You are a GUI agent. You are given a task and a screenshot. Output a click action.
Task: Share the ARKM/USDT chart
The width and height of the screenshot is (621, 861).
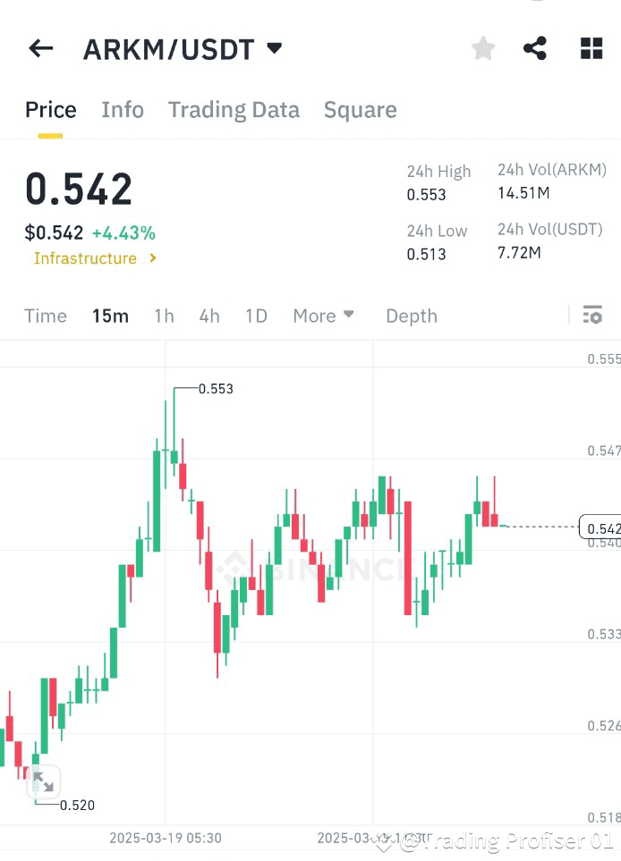tap(536, 48)
